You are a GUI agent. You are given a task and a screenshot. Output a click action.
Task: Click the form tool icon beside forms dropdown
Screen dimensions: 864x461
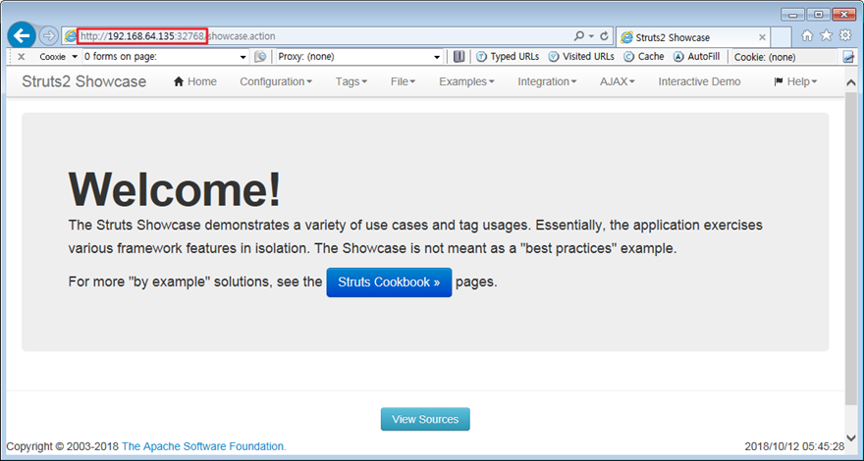point(260,57)
